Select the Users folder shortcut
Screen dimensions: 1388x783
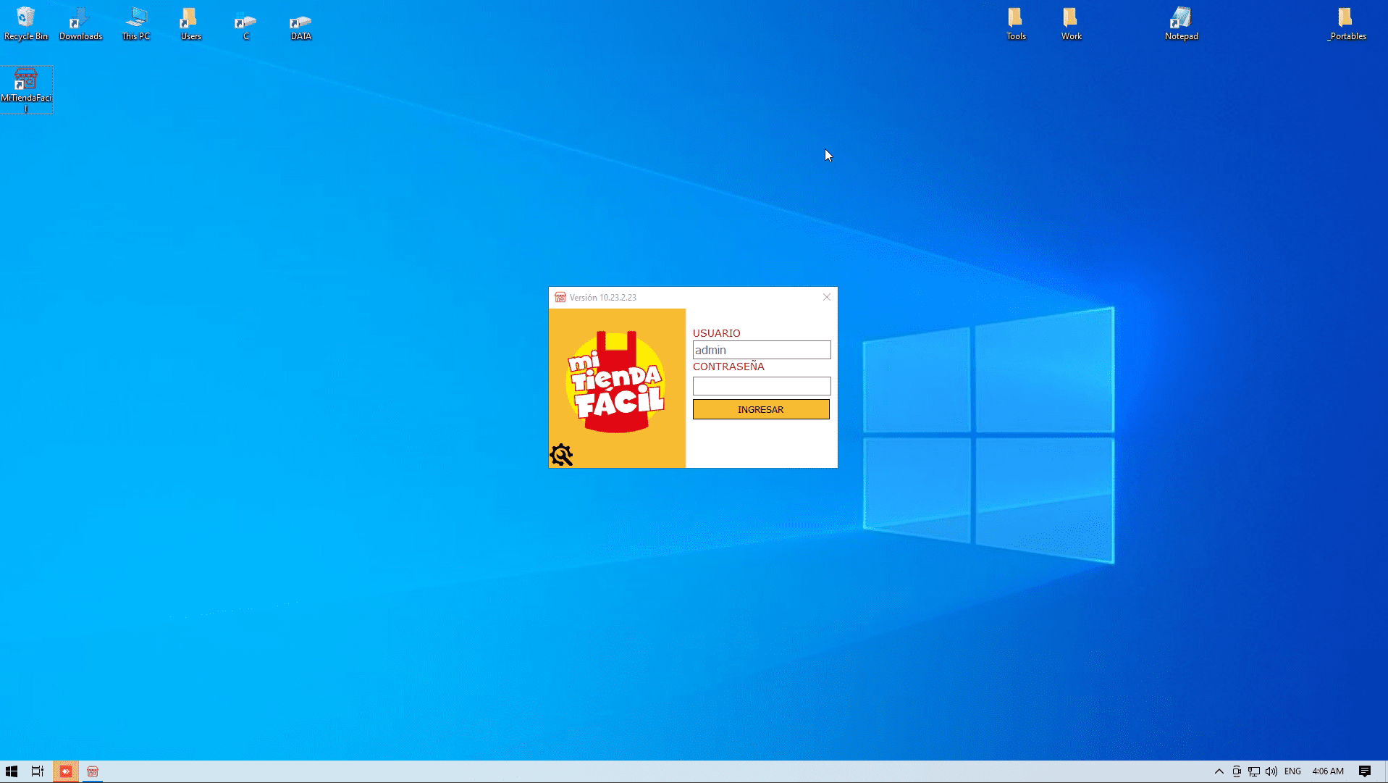point(190,23)
